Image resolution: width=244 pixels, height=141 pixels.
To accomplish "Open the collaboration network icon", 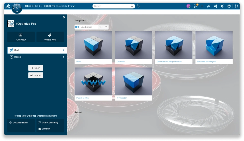I will tap(216, 6).
